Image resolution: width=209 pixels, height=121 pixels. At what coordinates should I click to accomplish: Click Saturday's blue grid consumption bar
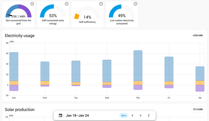(x=200, y=74)
